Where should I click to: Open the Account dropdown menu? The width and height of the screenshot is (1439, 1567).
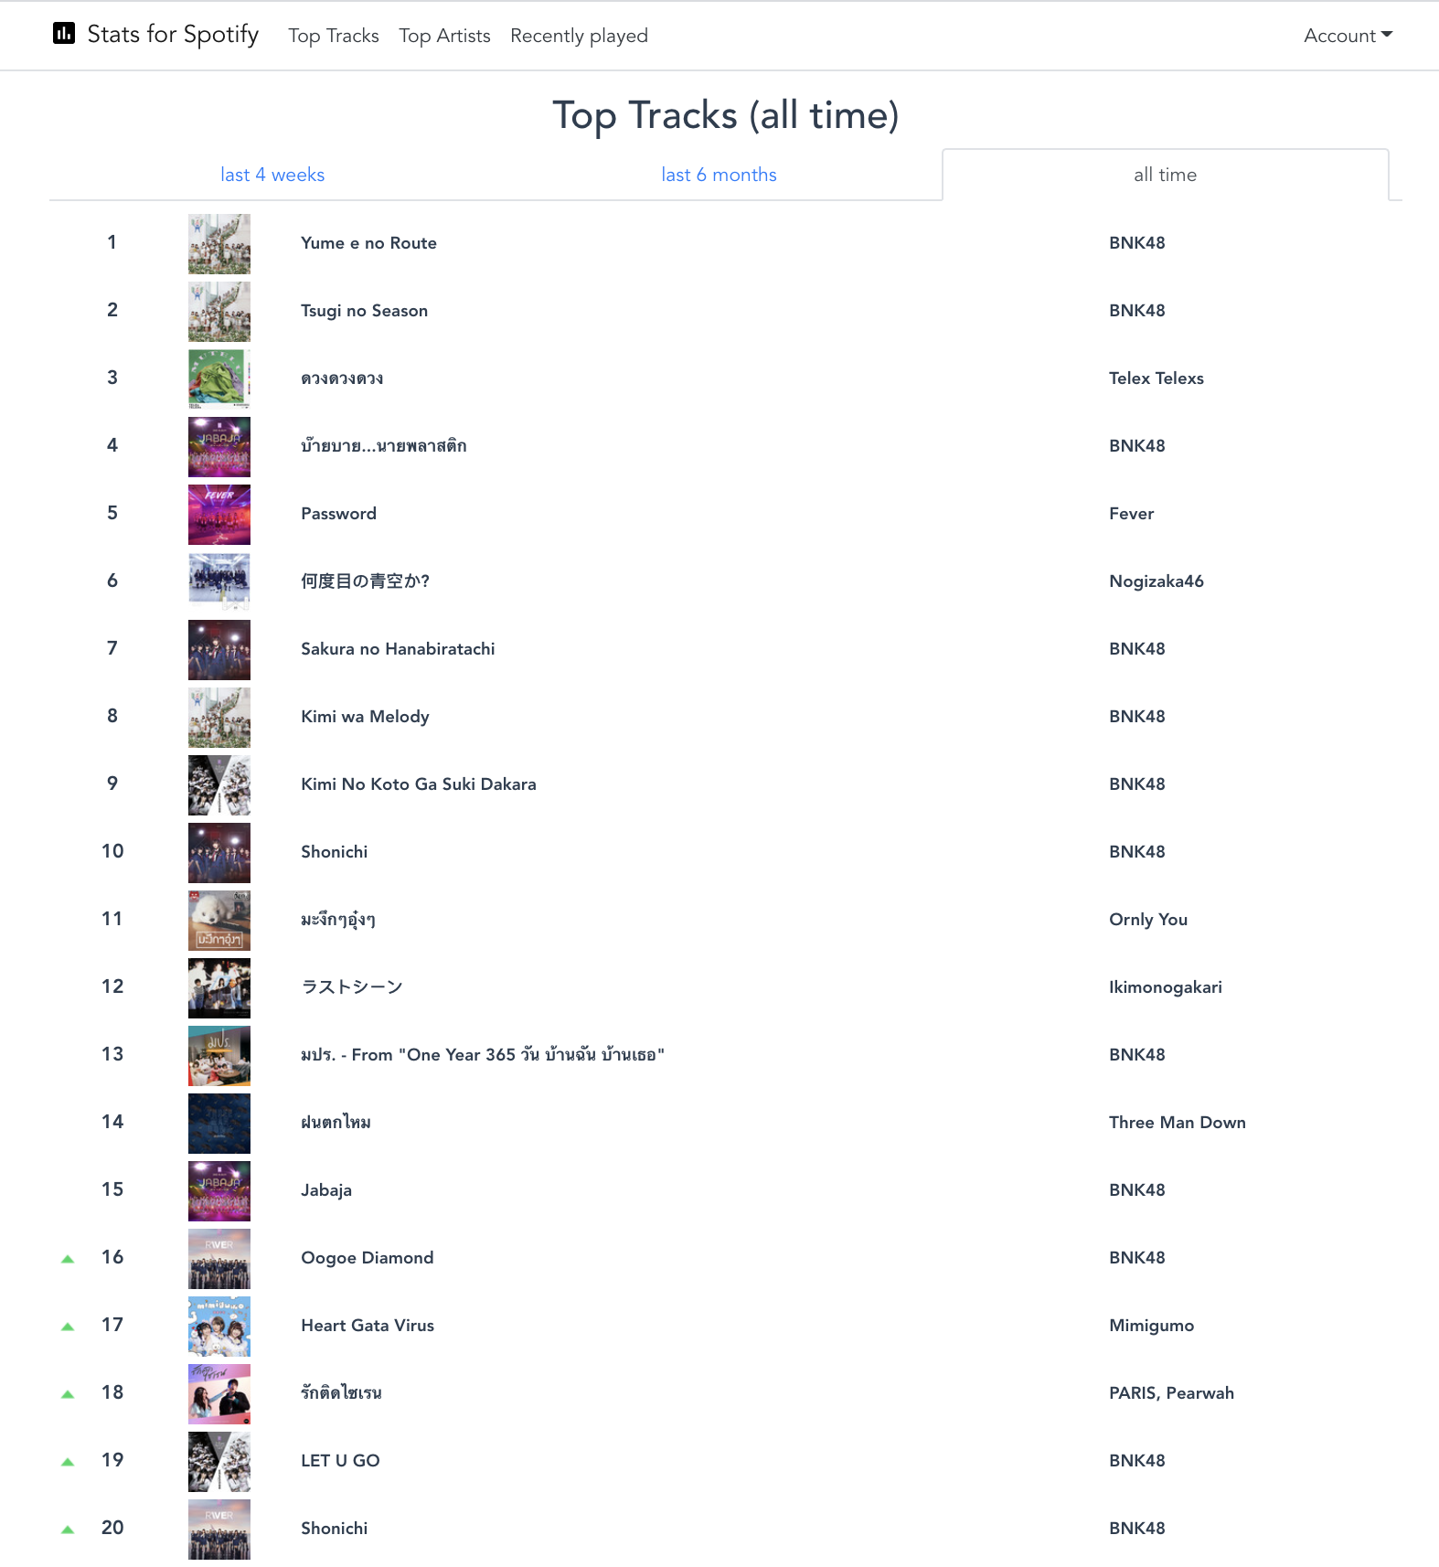(1348, 36)
